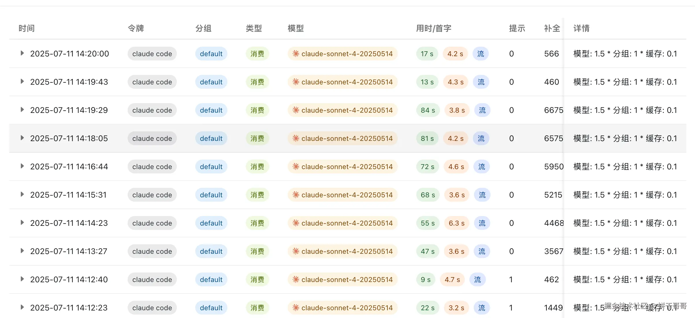Expand the 14:16:44 log row
This screenshot has height=318, width=695.
coord(22,166)
